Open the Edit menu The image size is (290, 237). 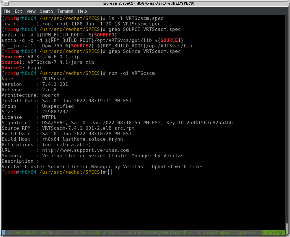coord(18,11)
